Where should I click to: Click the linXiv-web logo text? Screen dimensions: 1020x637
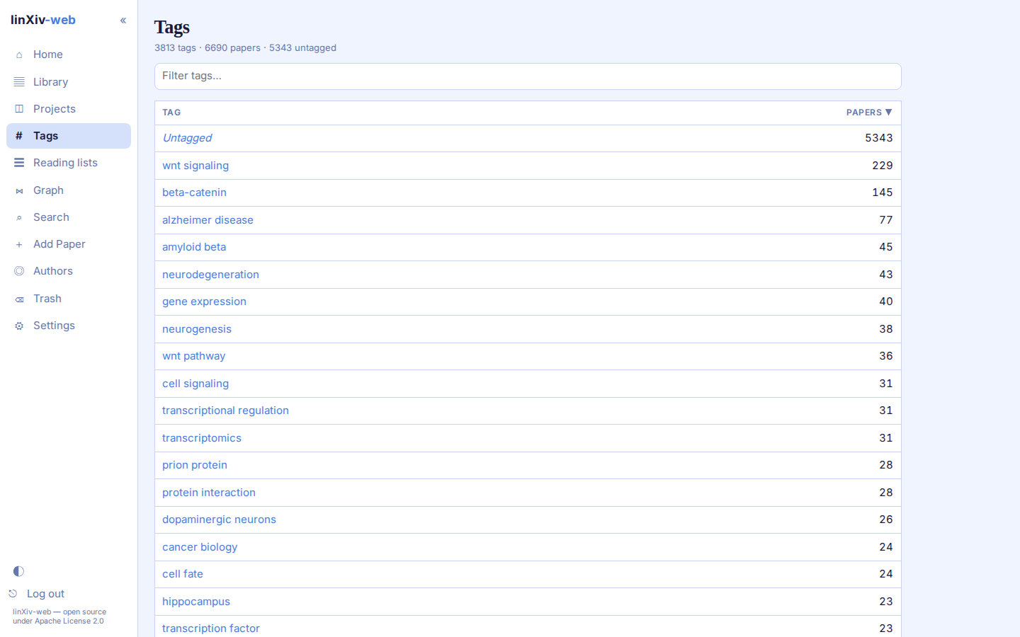pyautogui.click(x=43, y=20)
